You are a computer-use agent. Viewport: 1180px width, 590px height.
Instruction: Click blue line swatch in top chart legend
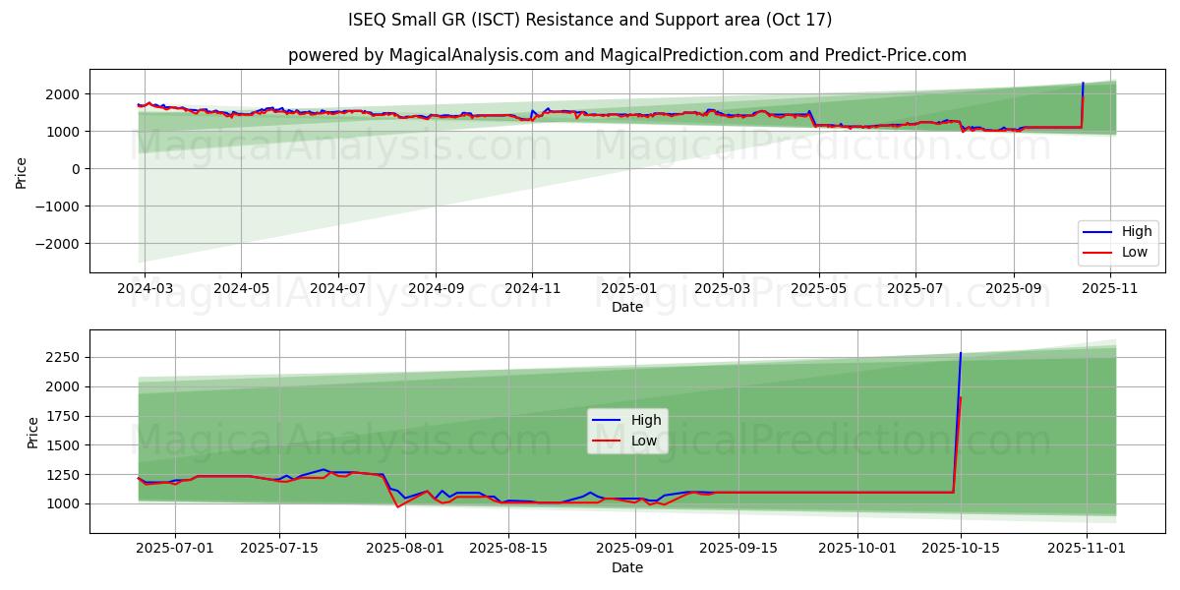1097,232
